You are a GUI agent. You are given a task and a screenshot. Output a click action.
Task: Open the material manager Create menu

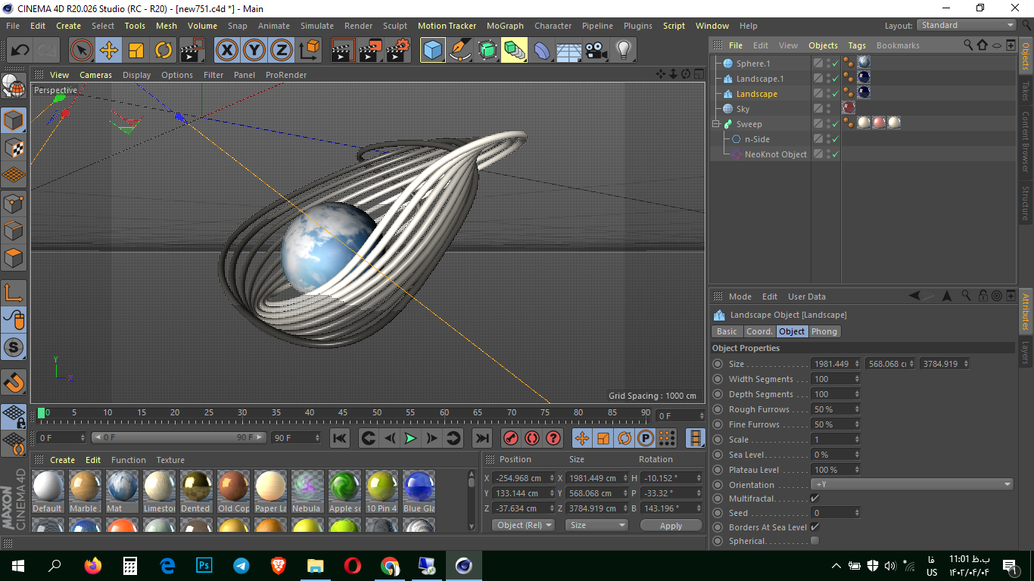point(62,460)
